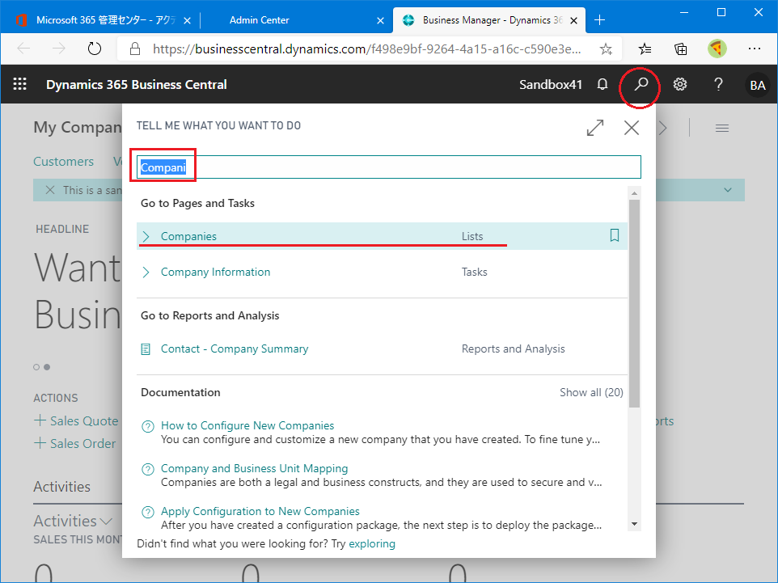Image resolution: width=778 pixels, height=583 pixels.
Task: Open the settings gear menu
Action: coord(680,84)
